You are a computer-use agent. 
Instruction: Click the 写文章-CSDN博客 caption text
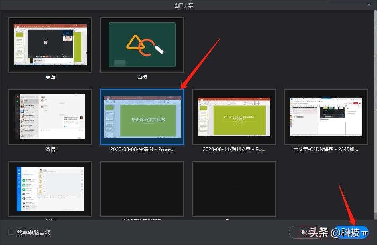click(326, 149)
